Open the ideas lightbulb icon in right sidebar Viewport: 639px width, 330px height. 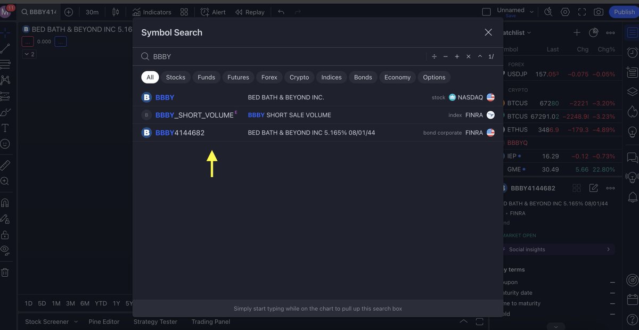click(632, 131)
